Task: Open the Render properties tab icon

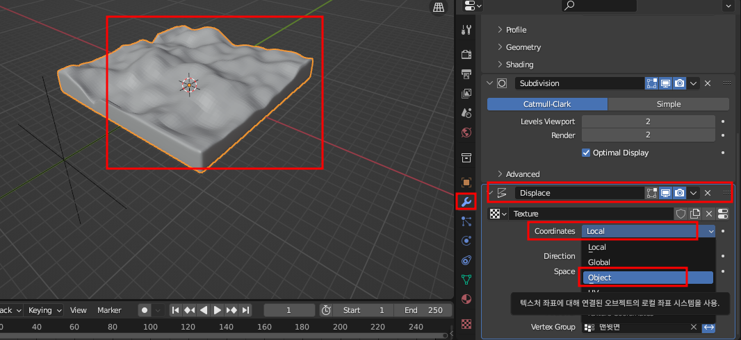Action: (466, 53)
